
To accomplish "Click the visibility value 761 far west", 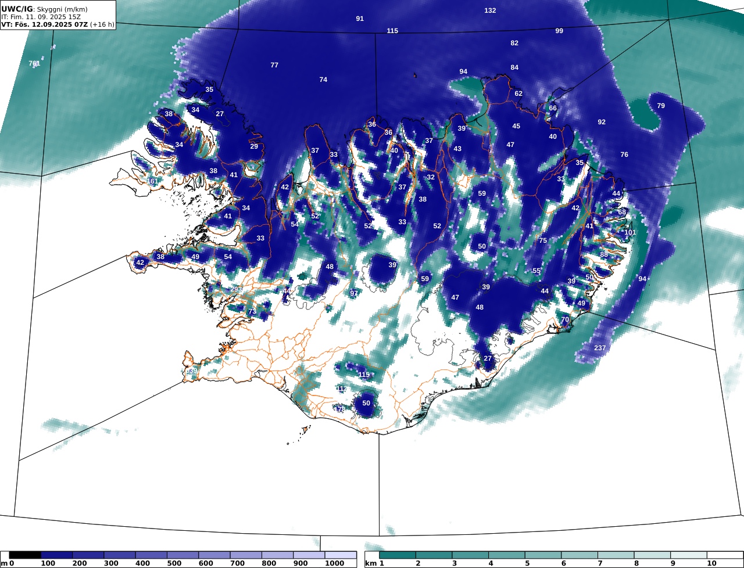I will coord(34,63).
